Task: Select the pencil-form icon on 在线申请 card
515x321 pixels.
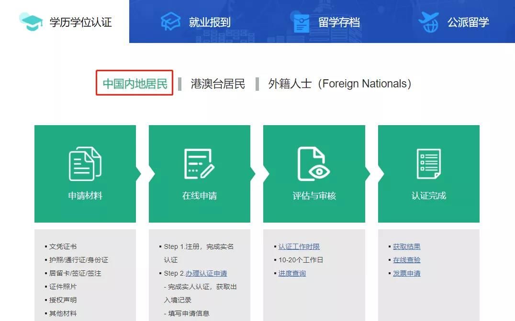Action: pyautogui.click(x=199, y=162)
